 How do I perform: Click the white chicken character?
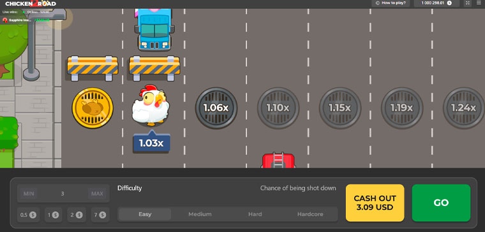pyautogui.click(x=151, y=106)
